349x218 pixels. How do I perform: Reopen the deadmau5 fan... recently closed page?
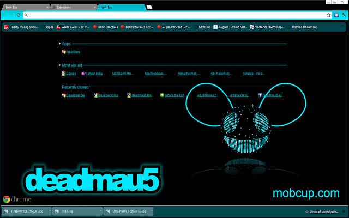pyautogui.click(x=143, y=95)
